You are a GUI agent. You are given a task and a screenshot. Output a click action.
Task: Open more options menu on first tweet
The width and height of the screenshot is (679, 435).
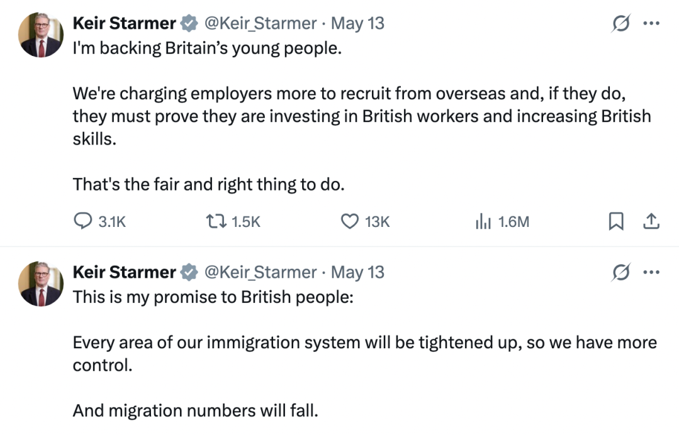pos(651,23)
